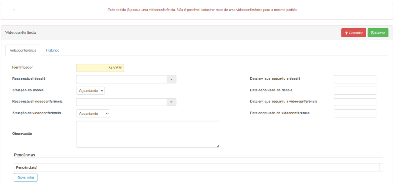The height and width of the screenshot is (184, 395).
Task: Expand the Responsável dossiê dropdown arrow
Action: pyautogui.click(x=171, y=79)
